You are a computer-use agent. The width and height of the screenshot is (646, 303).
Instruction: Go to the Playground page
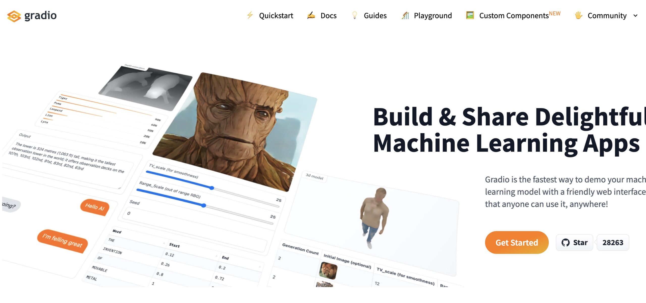[x=433, y=16]
